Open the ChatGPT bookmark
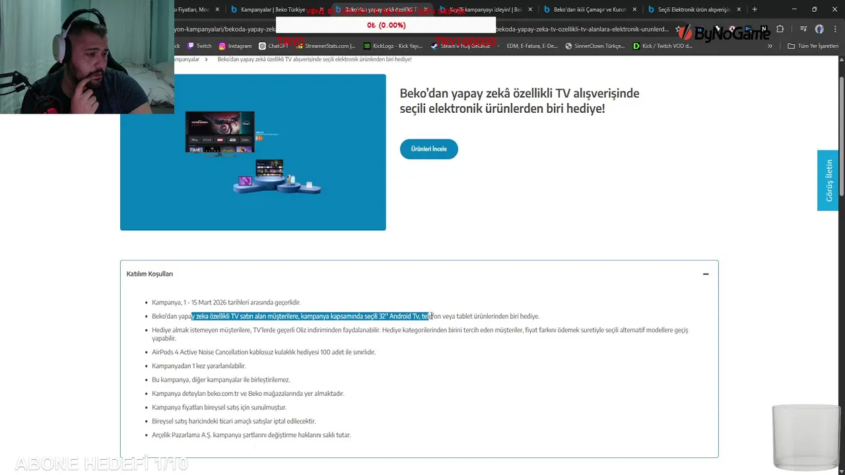The height and width of the screenshot is (475, 845). coord(273,46)
